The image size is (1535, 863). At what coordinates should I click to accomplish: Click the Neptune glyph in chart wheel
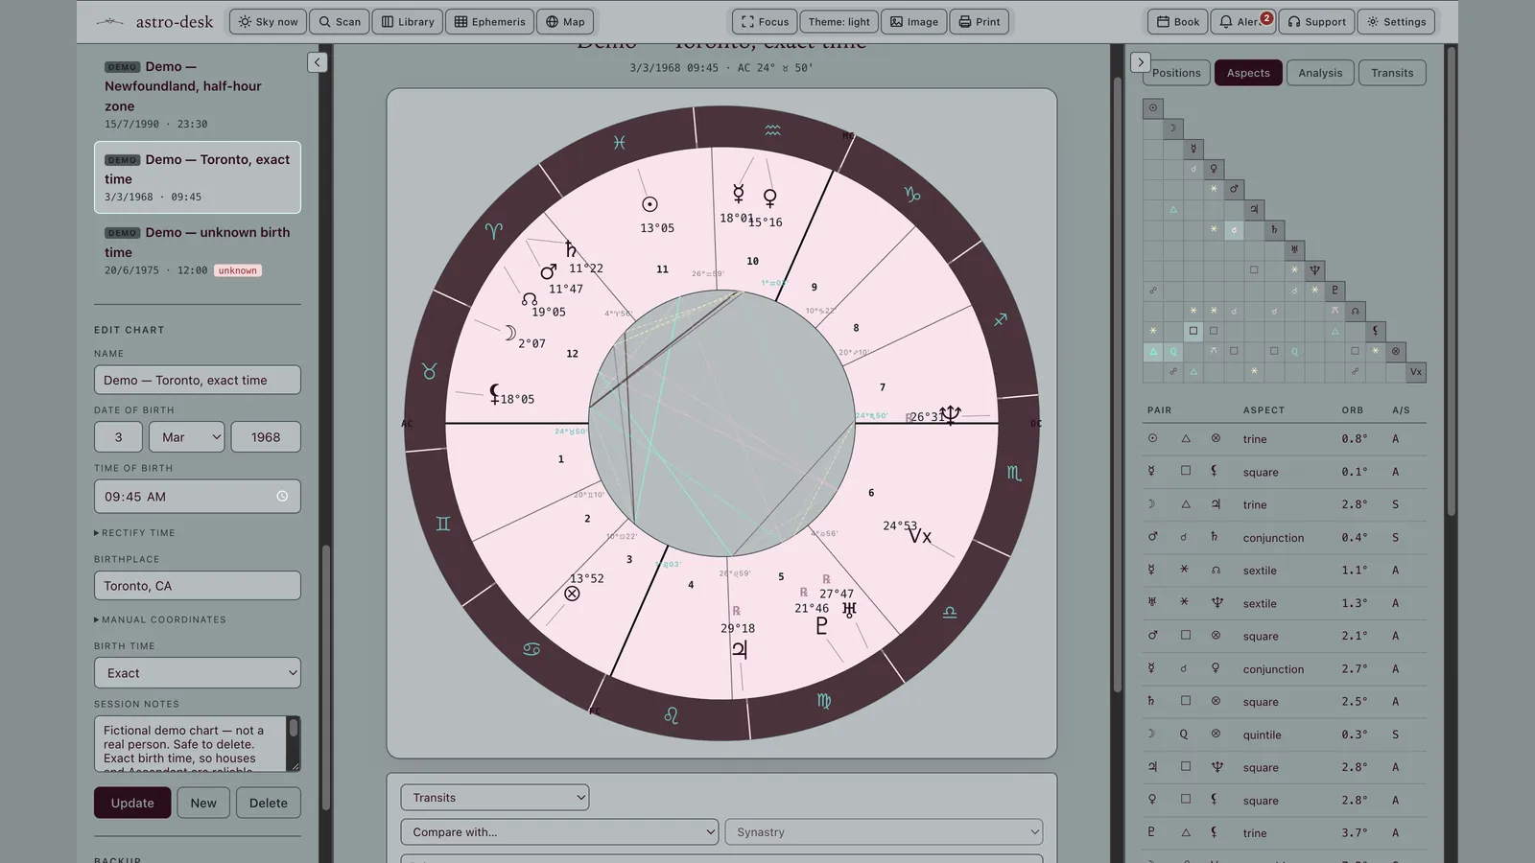pyautogui.click(x=950, y=414)
